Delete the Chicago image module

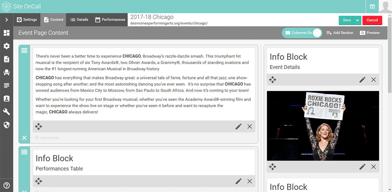pos(373,167)
